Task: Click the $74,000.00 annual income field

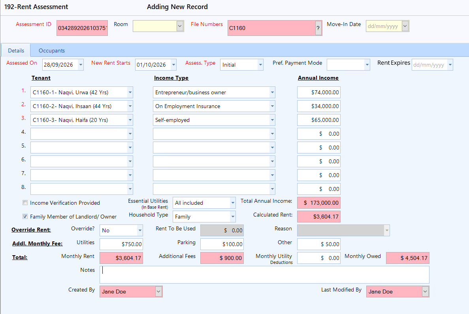Action: tap(319, 92)
